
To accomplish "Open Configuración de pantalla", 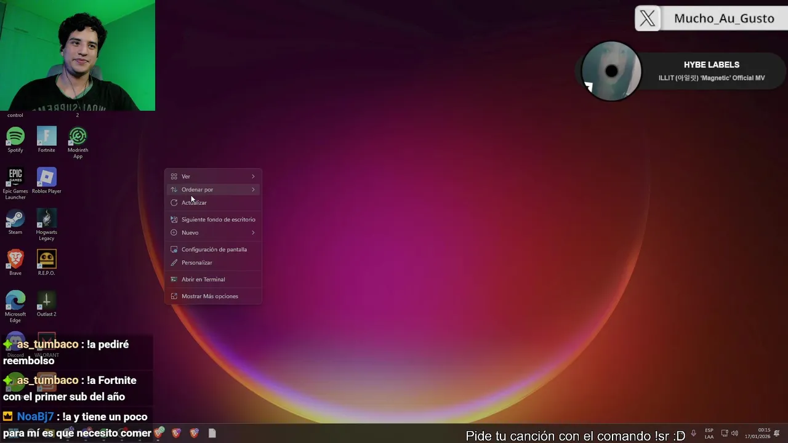I will click(x=213, y=249).
